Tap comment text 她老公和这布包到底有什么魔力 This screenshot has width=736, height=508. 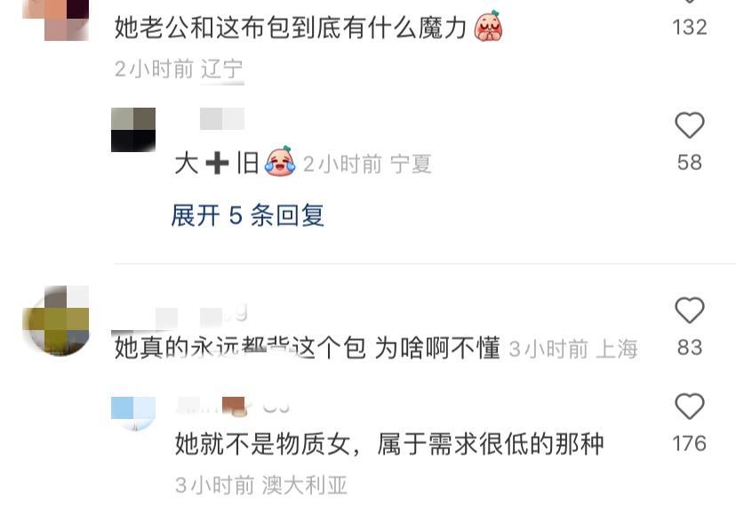pyautogui.click(x=291, y=28)
